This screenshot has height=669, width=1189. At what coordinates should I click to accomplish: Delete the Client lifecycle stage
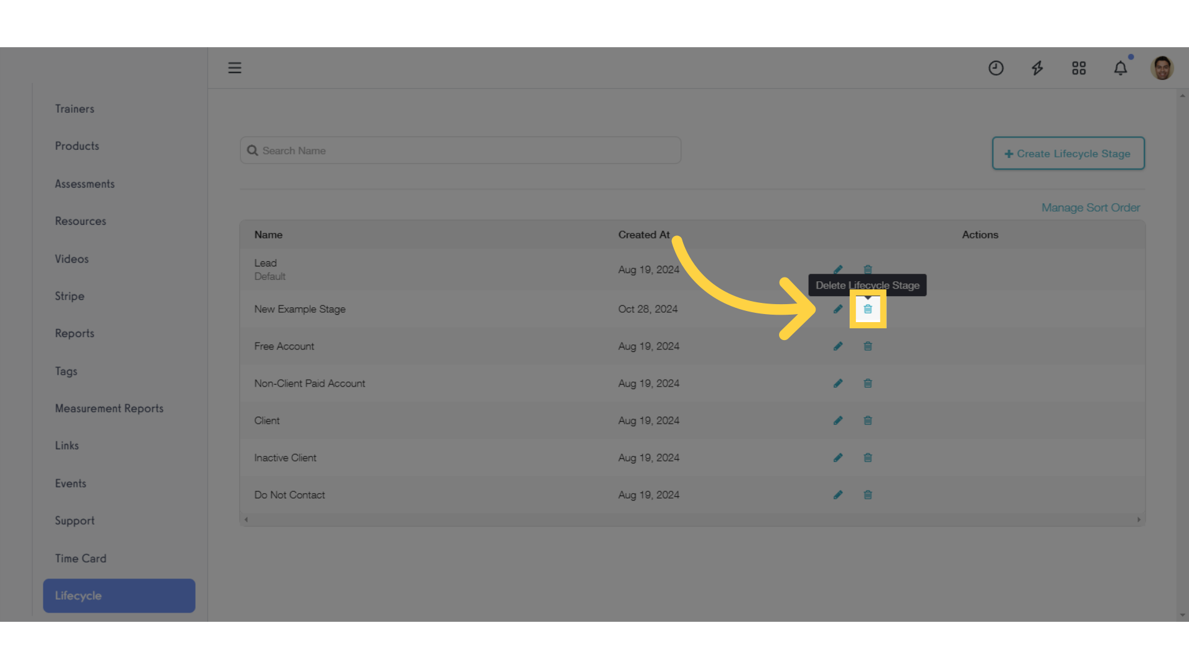pos(868,420)
